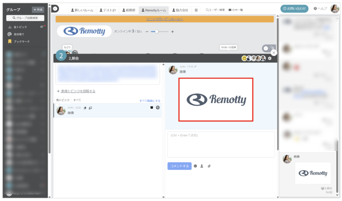Image resolution: width=342 pixels, height=201 pixels.
Task: Switch to the 協力会社 room tab
Action: pos(180,10)
